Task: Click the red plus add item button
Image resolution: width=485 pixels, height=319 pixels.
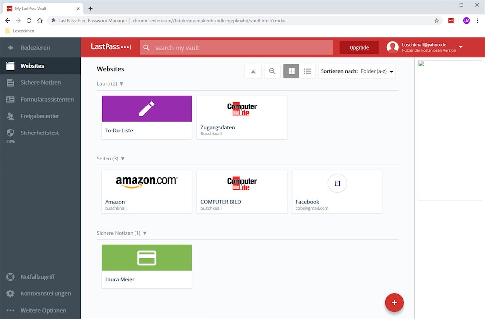Action: [x=394, y=303]
